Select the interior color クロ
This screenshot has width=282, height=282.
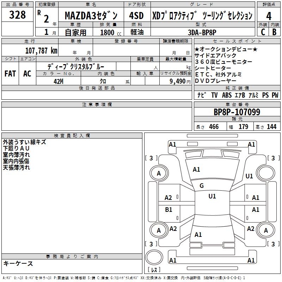(103, 81)
